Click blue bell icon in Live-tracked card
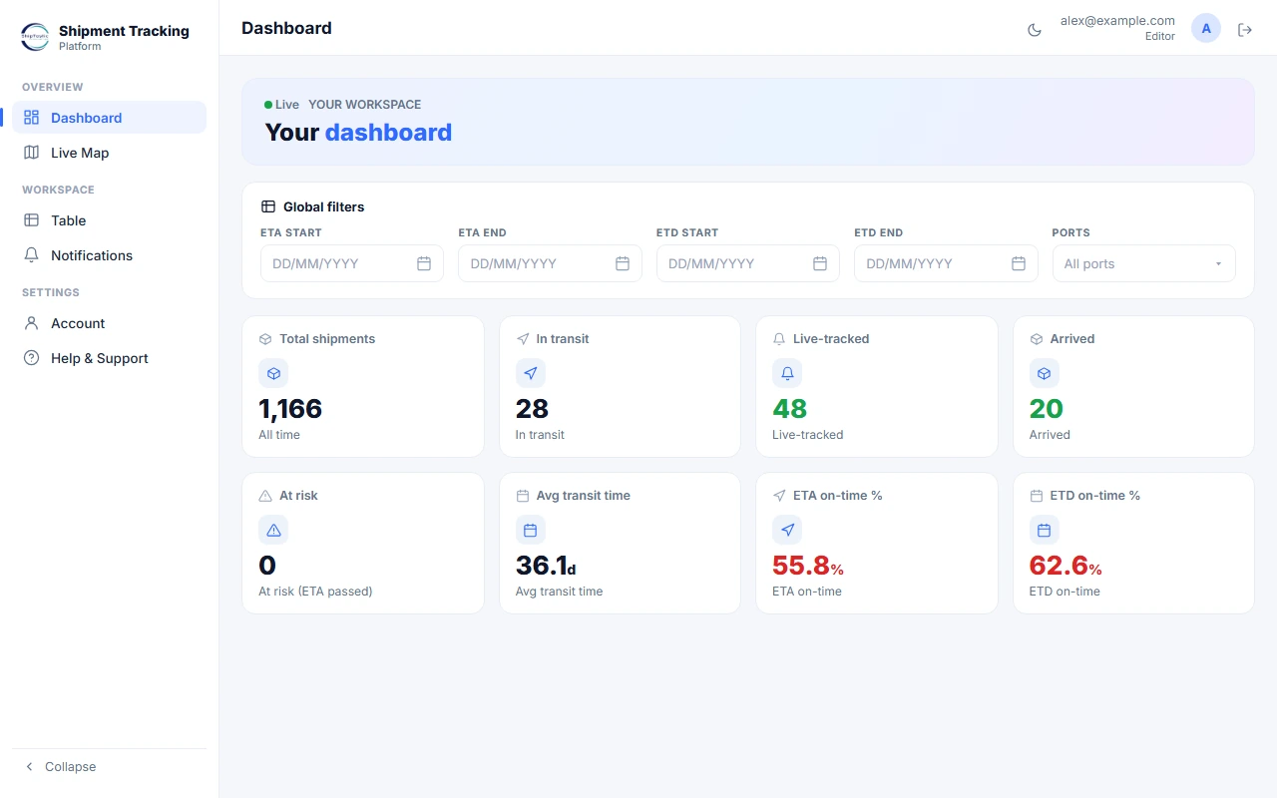Screen dimensions: 1277x798 [x=787, y=374]
